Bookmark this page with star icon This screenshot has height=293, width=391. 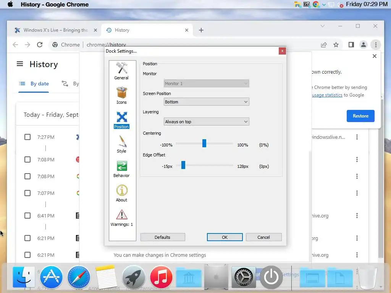point(336,45)
